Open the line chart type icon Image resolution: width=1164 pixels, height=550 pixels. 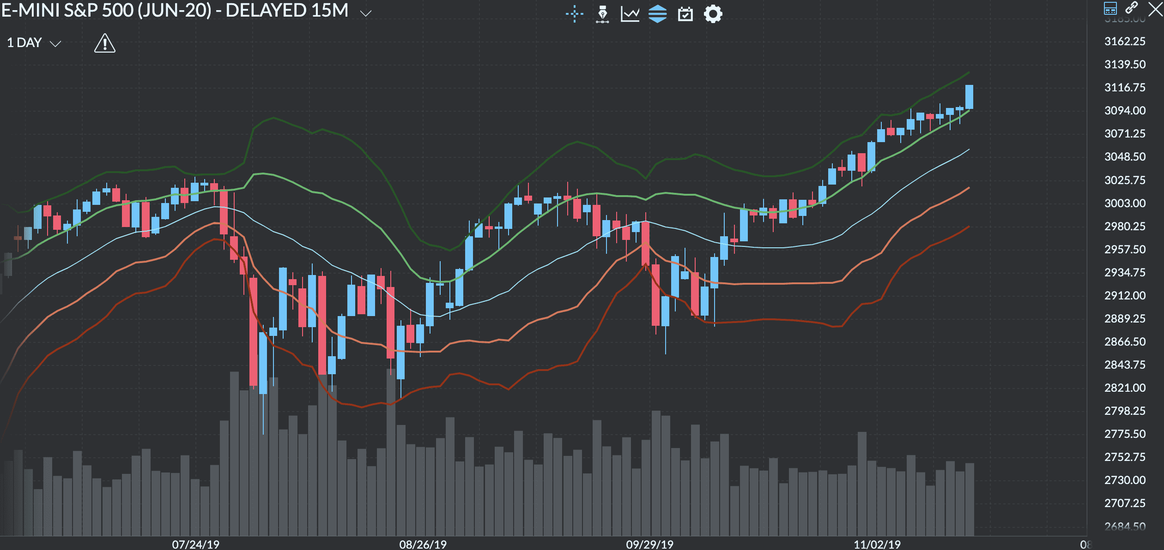tap(630, 14)
